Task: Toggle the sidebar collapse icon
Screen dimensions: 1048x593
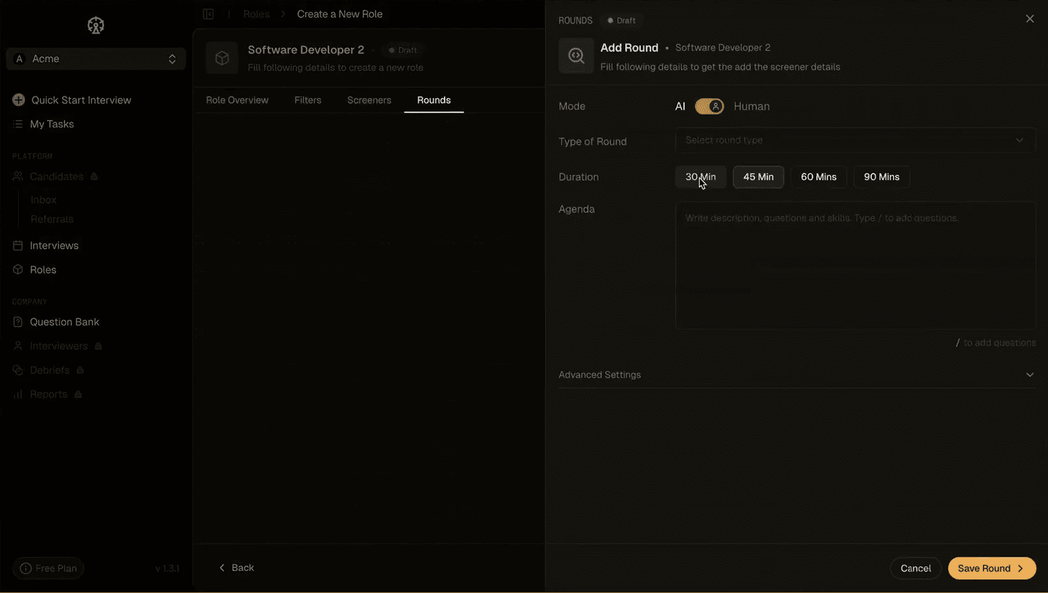Action: [208, 14]
